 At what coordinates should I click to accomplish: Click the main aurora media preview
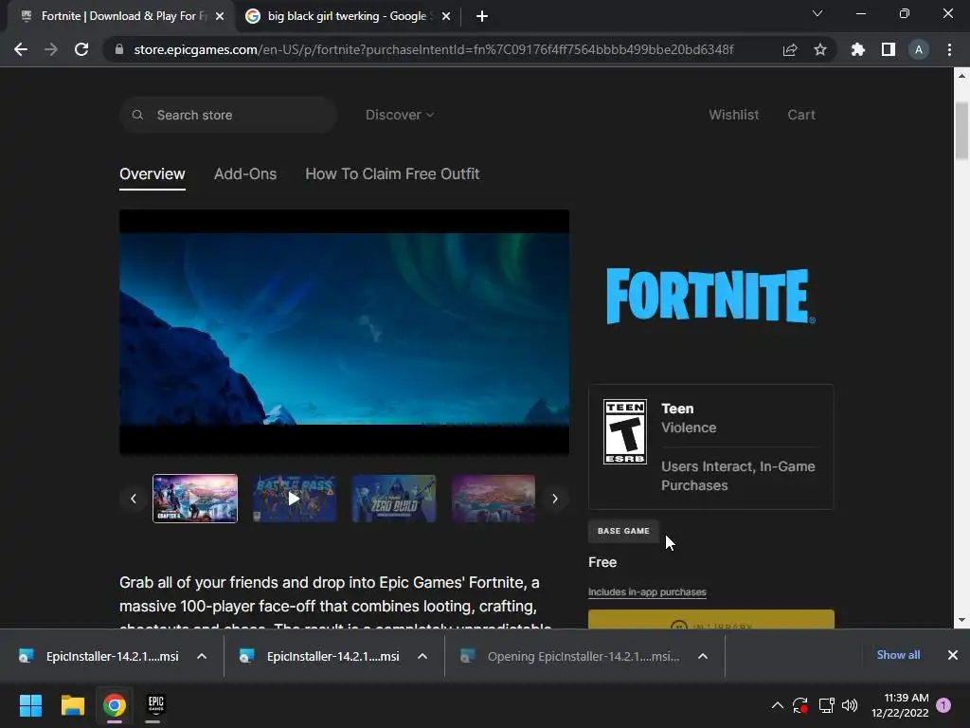pos(344,332)
